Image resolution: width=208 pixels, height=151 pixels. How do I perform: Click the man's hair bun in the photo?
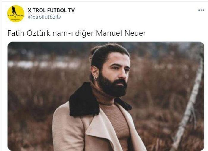[95, 50]
